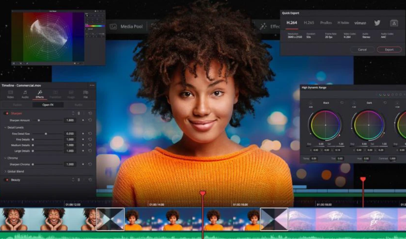Click the red playhead marker on the timeline
The width and height of the screenshot is (406, 239).
[x=203, y=193]
